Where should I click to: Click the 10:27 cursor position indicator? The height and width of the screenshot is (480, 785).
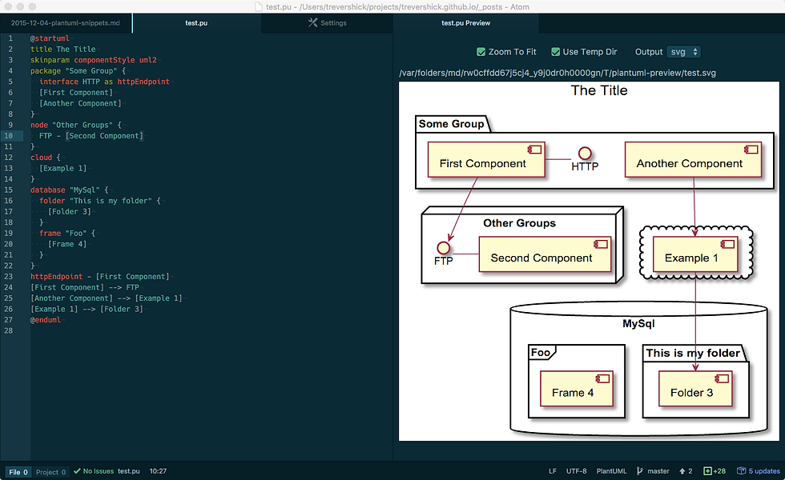pyautogui.click(x=159, y=471)
